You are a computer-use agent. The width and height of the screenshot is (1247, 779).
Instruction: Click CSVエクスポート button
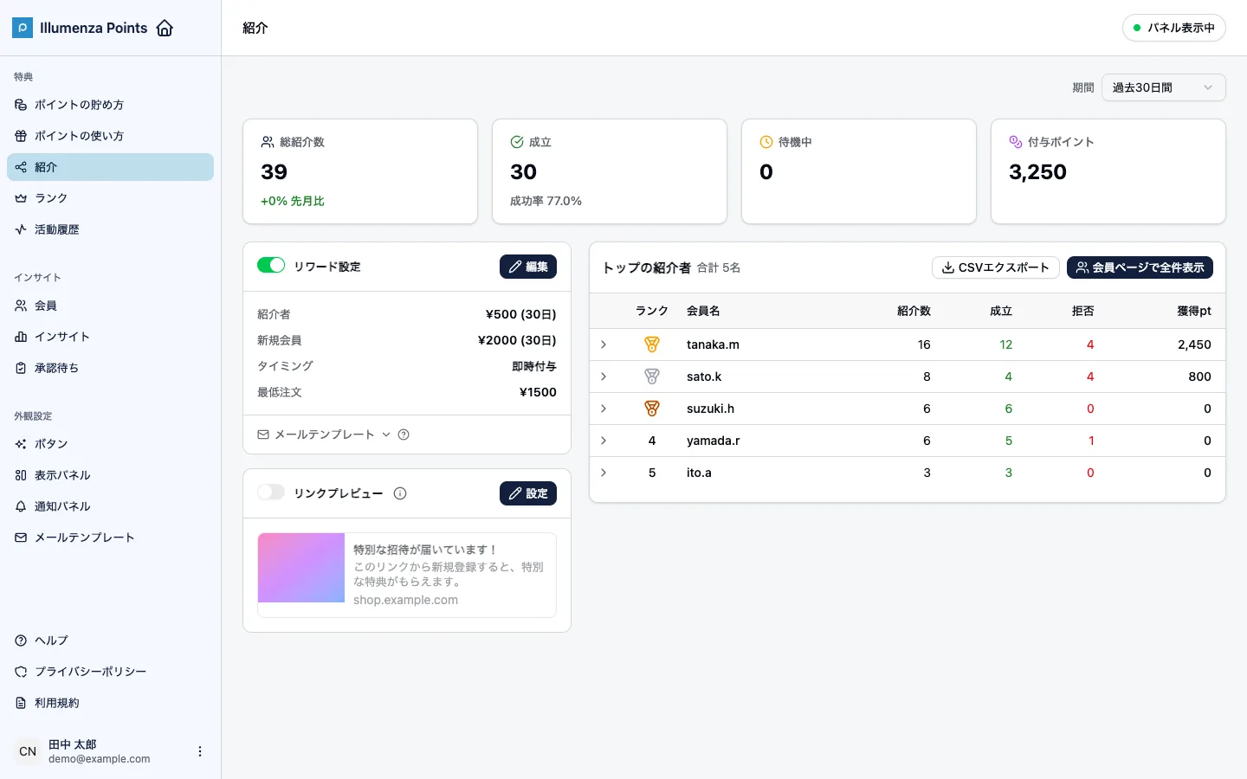(x=996, y=267)
